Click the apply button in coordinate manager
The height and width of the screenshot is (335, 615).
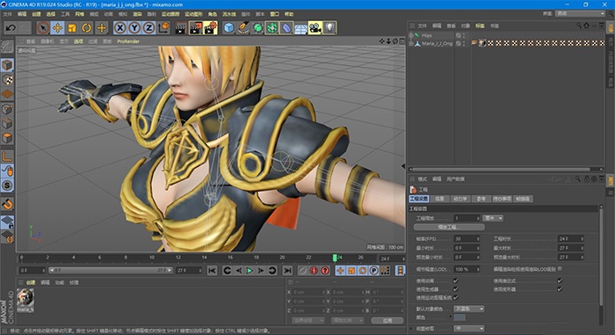click(x=387, y=320)
